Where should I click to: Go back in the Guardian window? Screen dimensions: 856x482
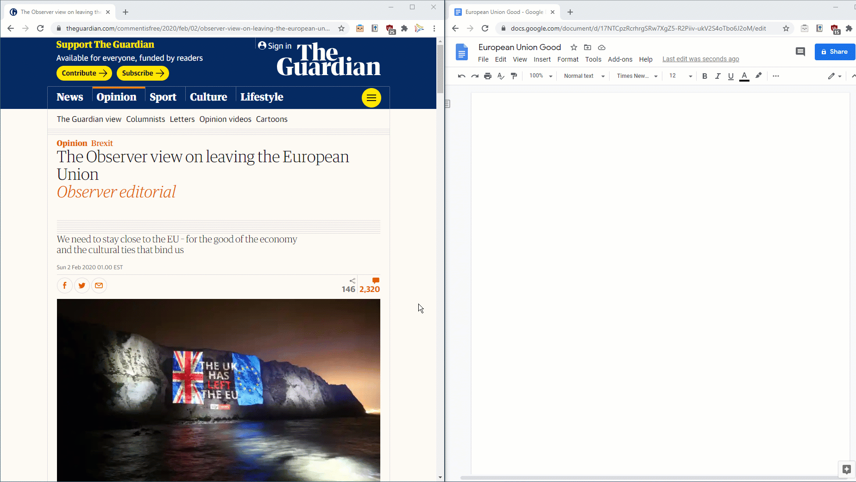point(11,28)
